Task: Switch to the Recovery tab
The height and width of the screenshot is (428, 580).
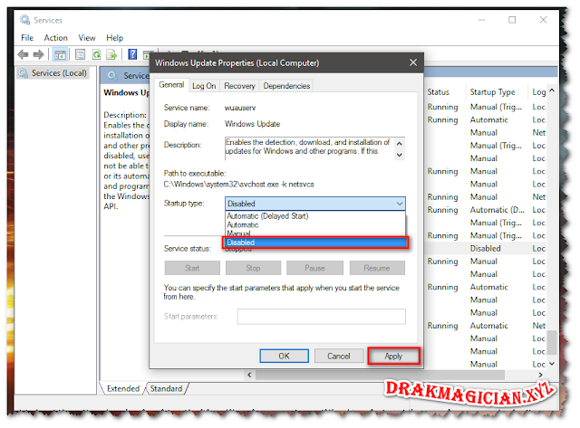Action: coord(239,86)
